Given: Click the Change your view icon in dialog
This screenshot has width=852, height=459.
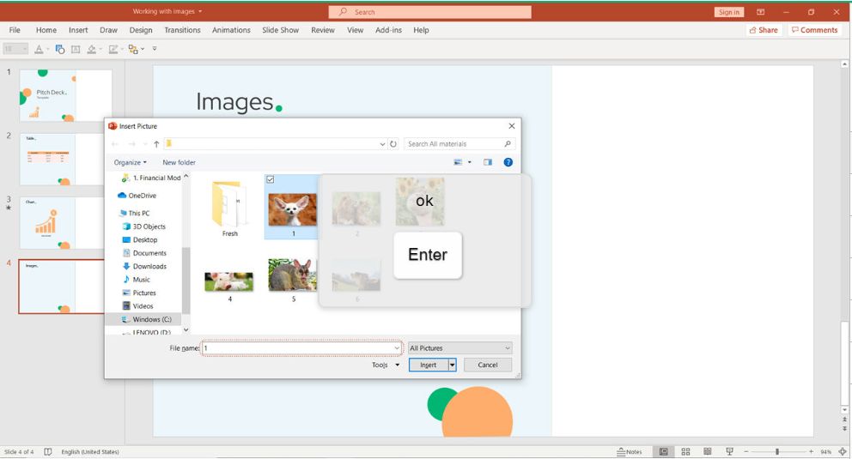Looking at the screenshot, I should tap(458, 162).
